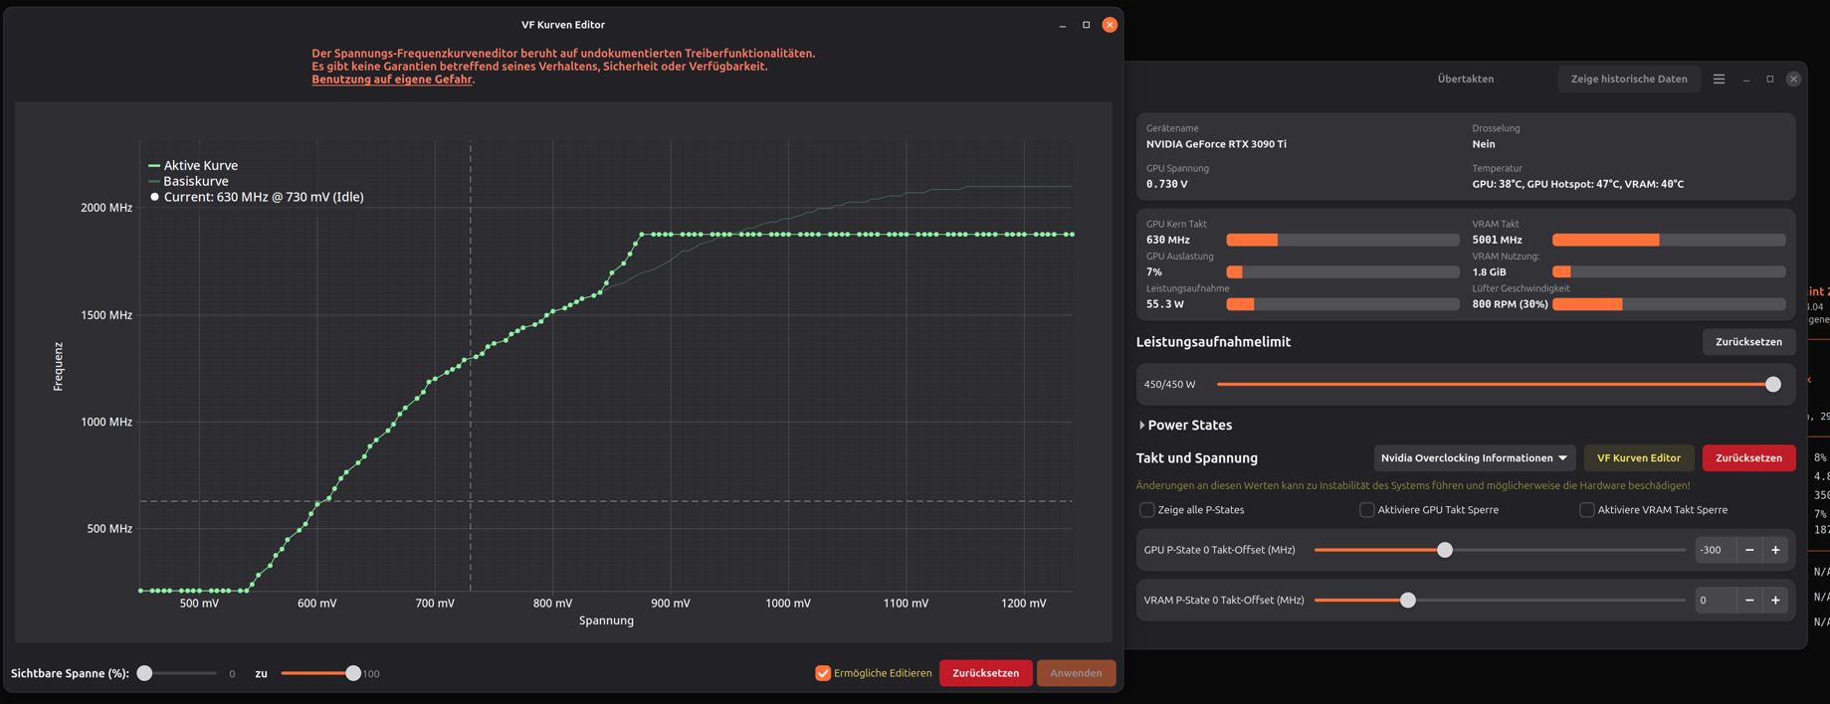Click the 450/450 W power limit label

(x=1169, y=385)
